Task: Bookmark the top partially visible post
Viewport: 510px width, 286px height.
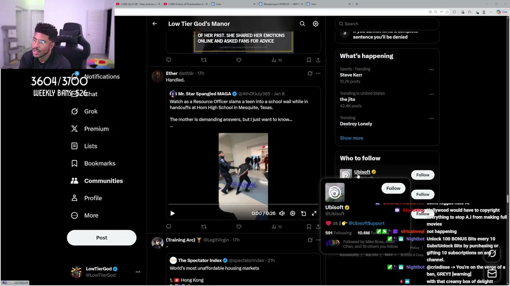Action: (x=309, y=60)
